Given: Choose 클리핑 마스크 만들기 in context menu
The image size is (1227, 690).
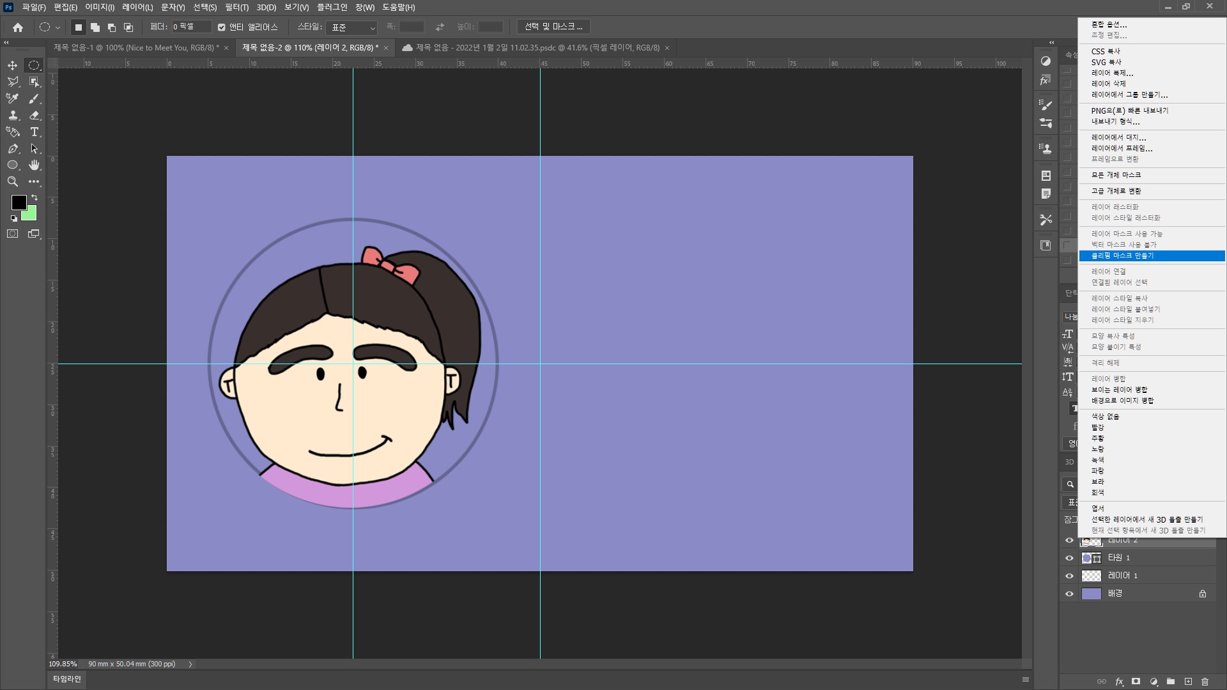Looking at the screenshot, I should point(1122,256).
